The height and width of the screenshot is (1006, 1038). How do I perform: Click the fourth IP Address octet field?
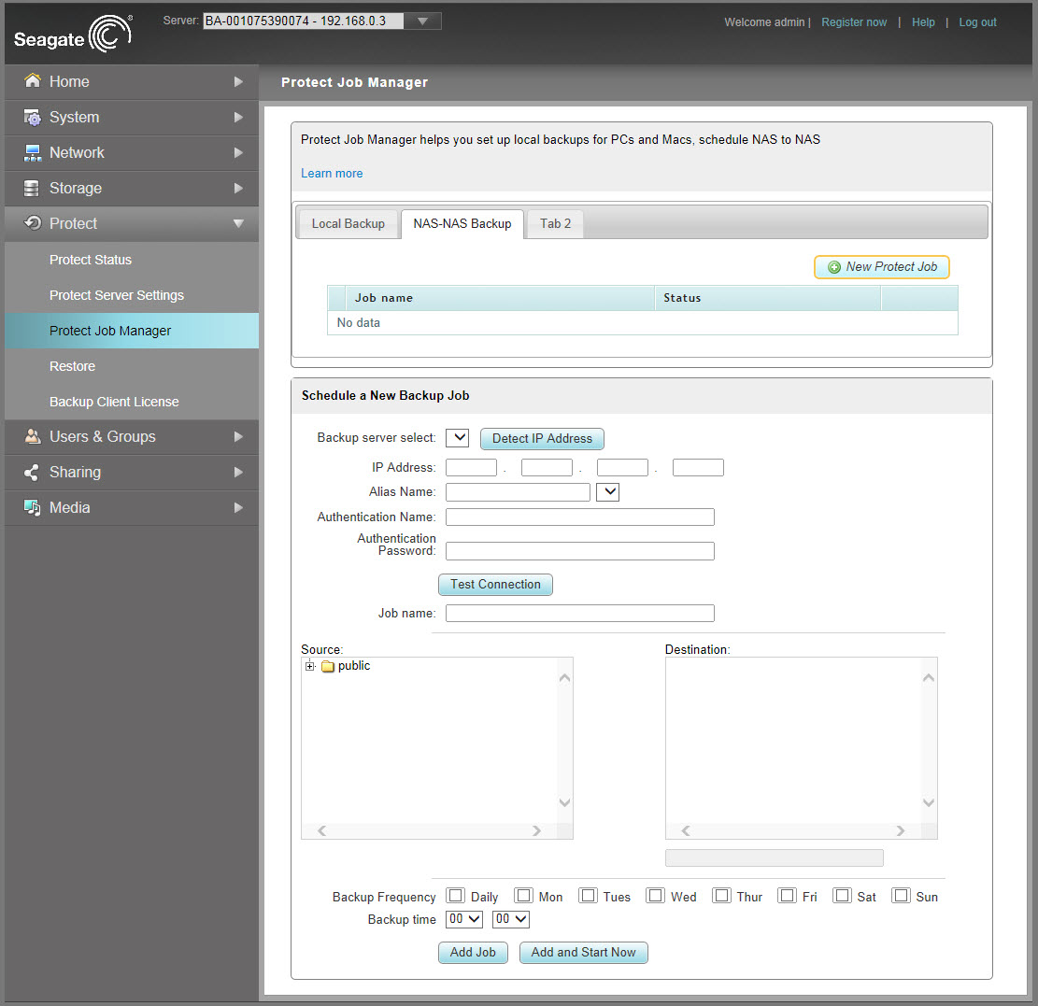click(x=698, y=467)
